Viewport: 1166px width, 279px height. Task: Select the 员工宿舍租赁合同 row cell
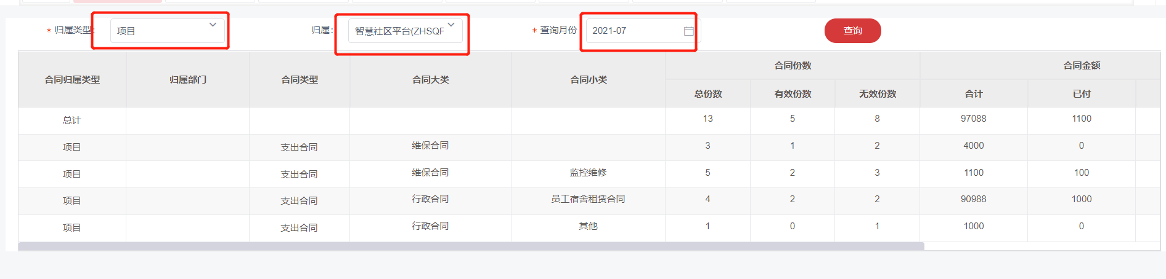pos(589,199)
